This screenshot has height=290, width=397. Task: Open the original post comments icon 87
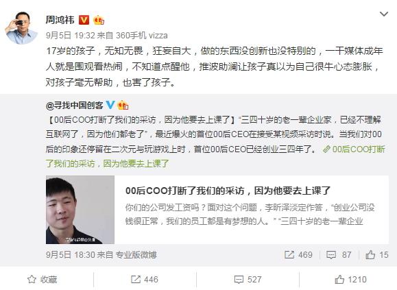[339, 254]
